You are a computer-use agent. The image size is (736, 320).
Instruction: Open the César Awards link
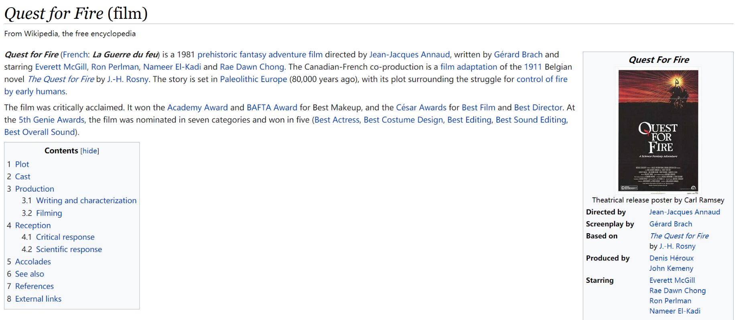point(421,107)
